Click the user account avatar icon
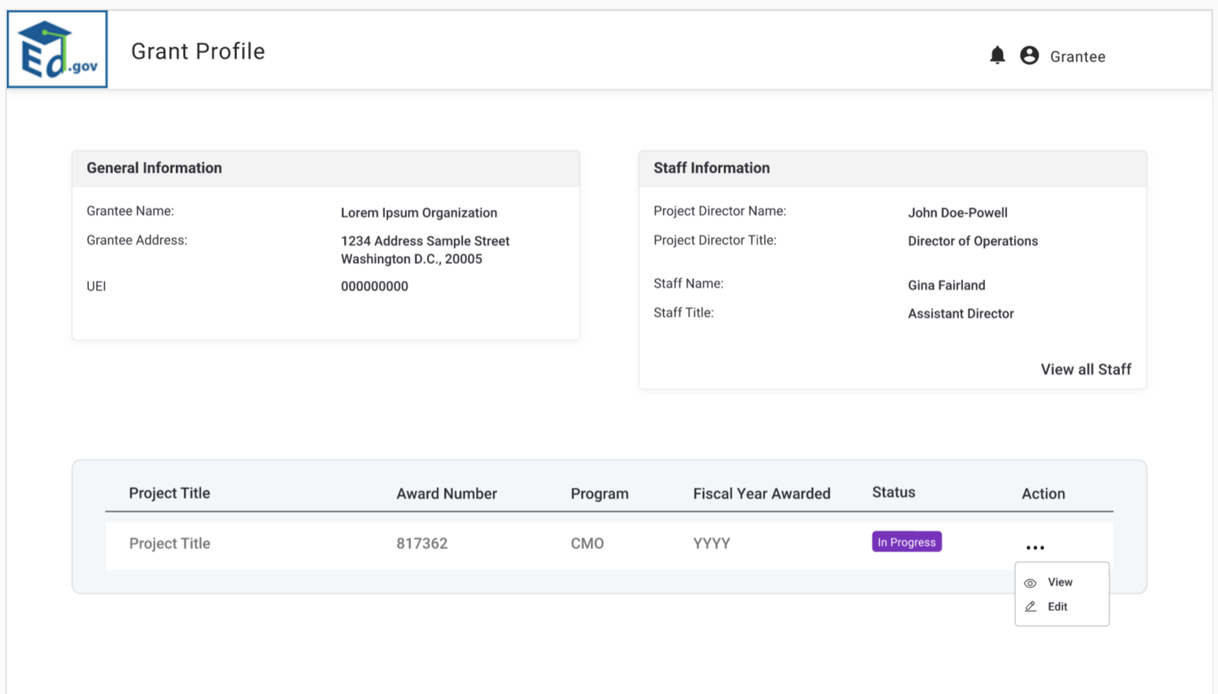 1029,55
